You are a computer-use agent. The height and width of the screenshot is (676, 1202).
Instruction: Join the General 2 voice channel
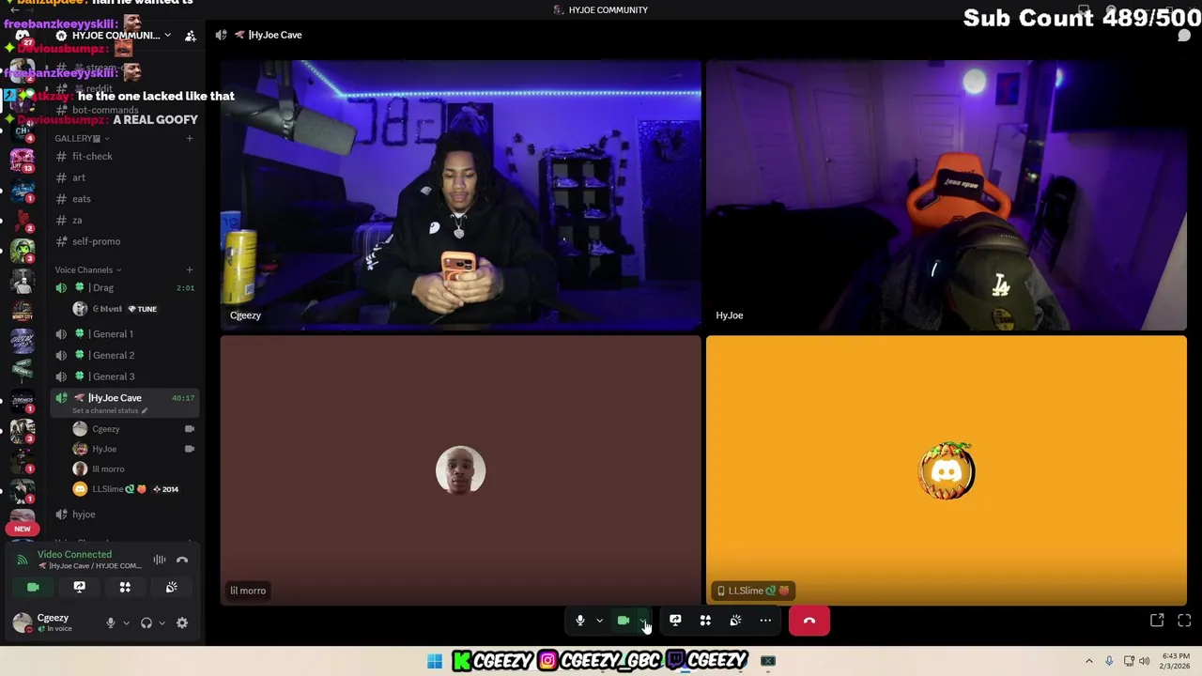(124, 355)
